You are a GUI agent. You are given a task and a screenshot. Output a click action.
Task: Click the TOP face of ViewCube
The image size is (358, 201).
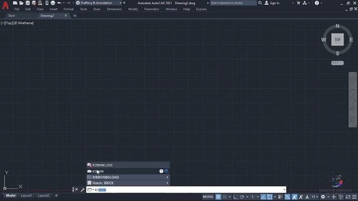[337, 40]
